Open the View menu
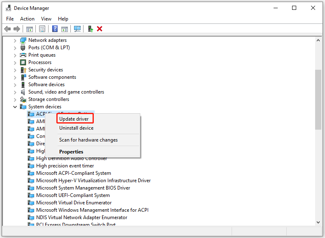325x238 pixels. tap(46, 19)
